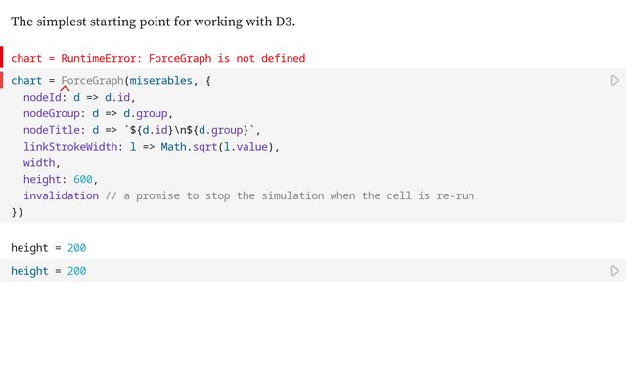Click the height: 600 value
Image resolution: width=626 pixels, height=391 pixels.
85,179
